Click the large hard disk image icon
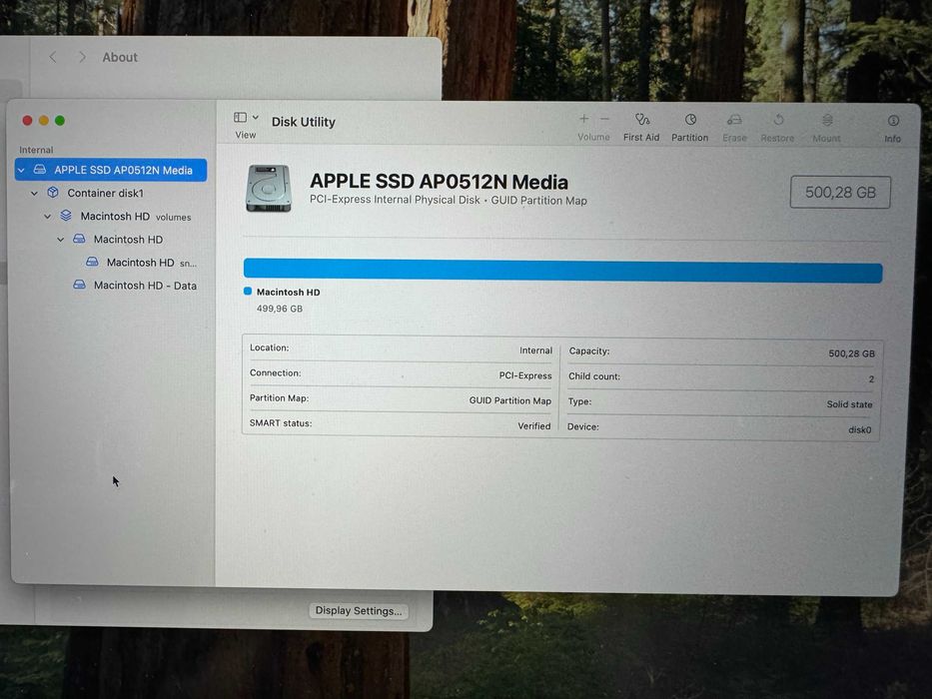Image resolution: width=932 pixels, height=699 pixels. click(x=269, y=189)
